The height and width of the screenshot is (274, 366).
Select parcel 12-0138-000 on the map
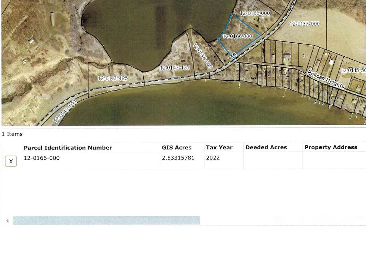202,56
